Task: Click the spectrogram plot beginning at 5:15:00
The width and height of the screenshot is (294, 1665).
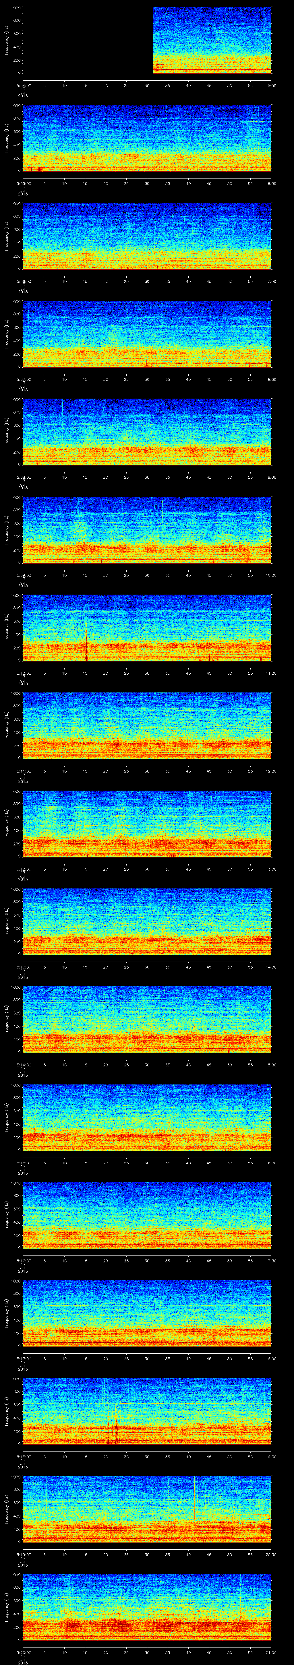Action: tap(147, 1117)
